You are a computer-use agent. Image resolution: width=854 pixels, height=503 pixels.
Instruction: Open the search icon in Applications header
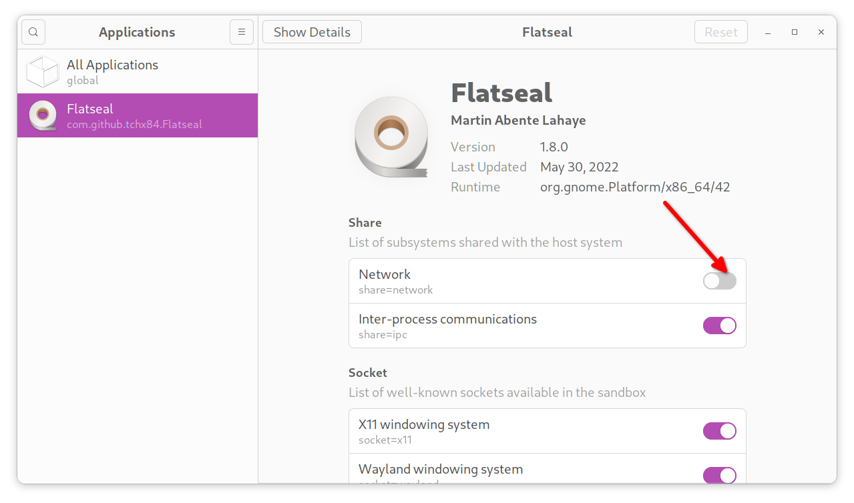[33, 32]
